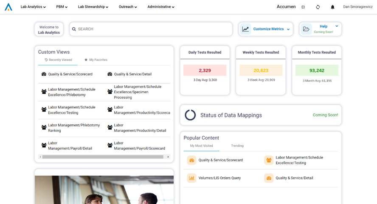Click the red Daily Tests value 2,329
The image size is (377, 204).
click(205, 70)
